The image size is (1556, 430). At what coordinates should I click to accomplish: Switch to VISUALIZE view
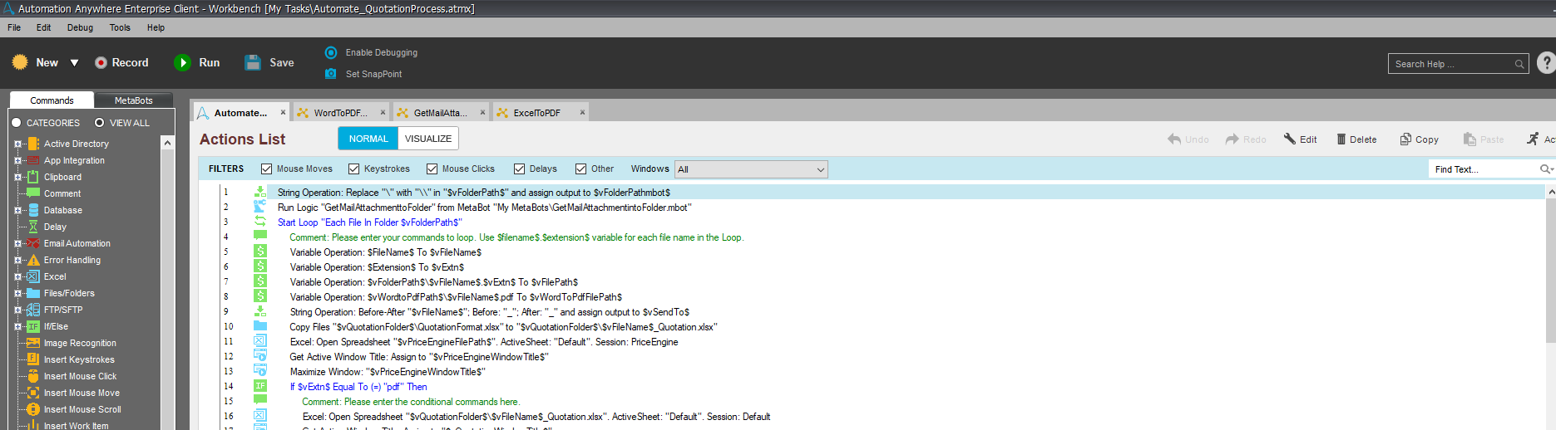click(428, 139)
